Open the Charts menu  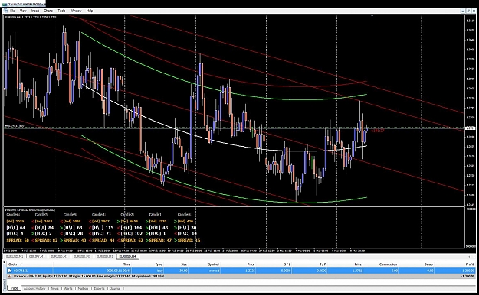point(48,11)
